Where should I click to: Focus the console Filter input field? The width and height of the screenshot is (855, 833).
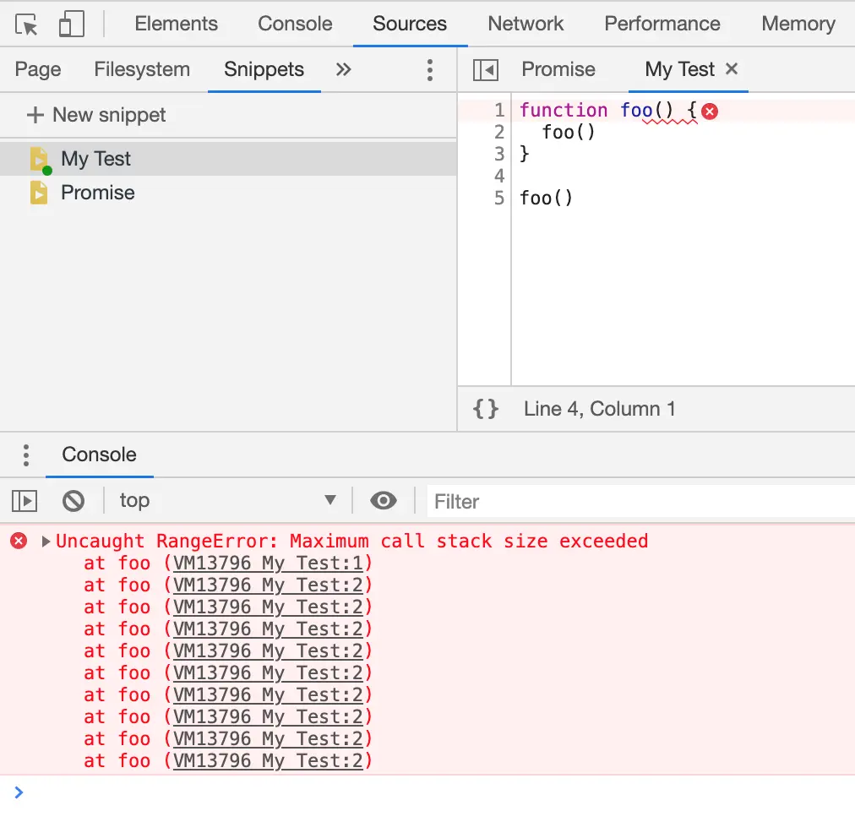tap(640, 501)
